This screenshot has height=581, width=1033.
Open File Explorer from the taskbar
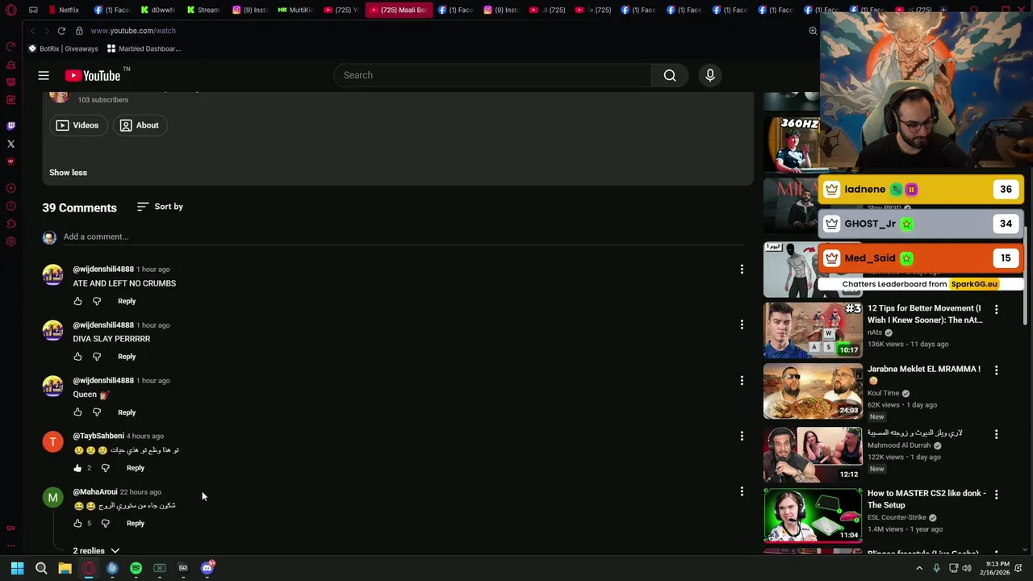pos(65,568)
